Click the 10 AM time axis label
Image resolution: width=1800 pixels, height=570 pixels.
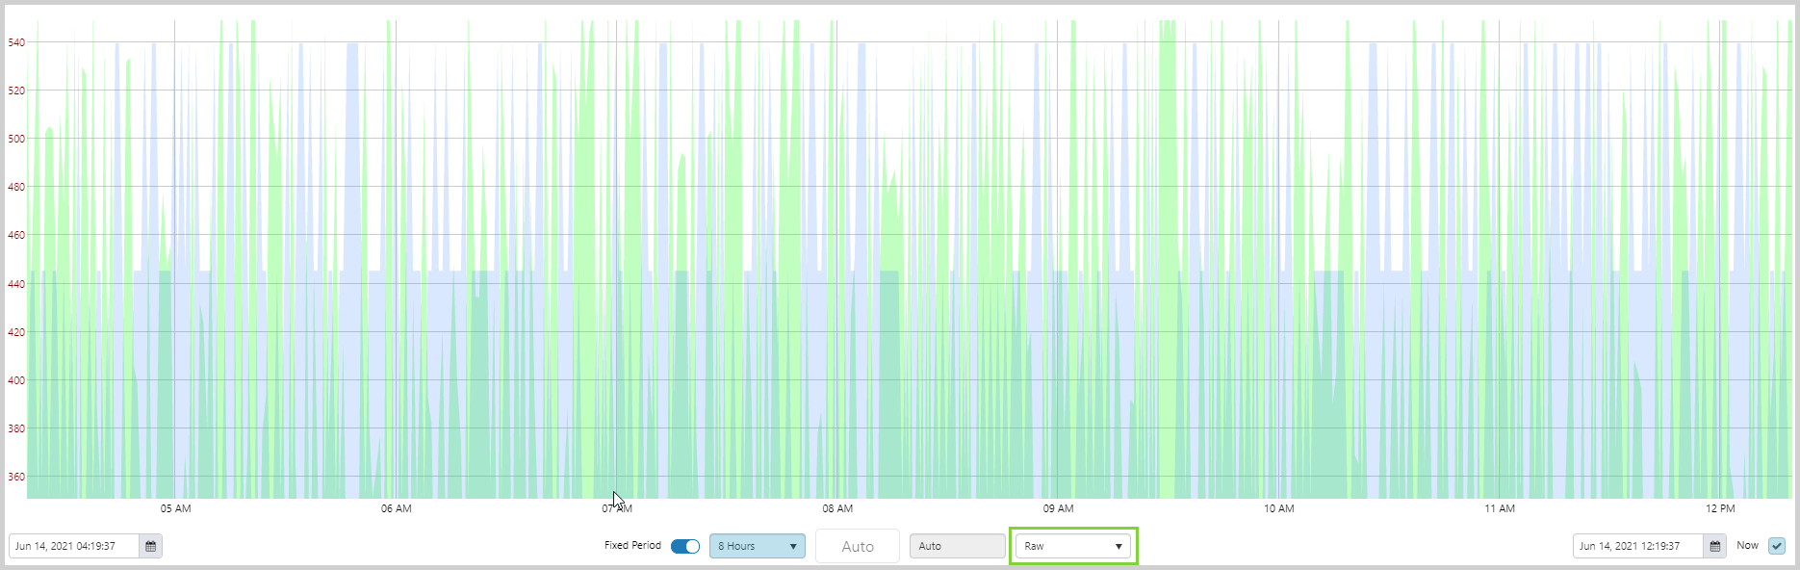[x=1278, y=508]
